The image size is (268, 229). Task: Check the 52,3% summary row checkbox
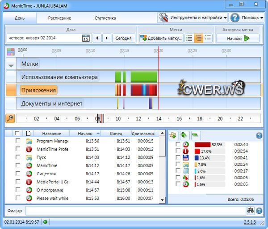178,144
